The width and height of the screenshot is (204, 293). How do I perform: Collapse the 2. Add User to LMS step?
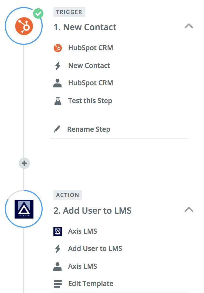(189, 209)
